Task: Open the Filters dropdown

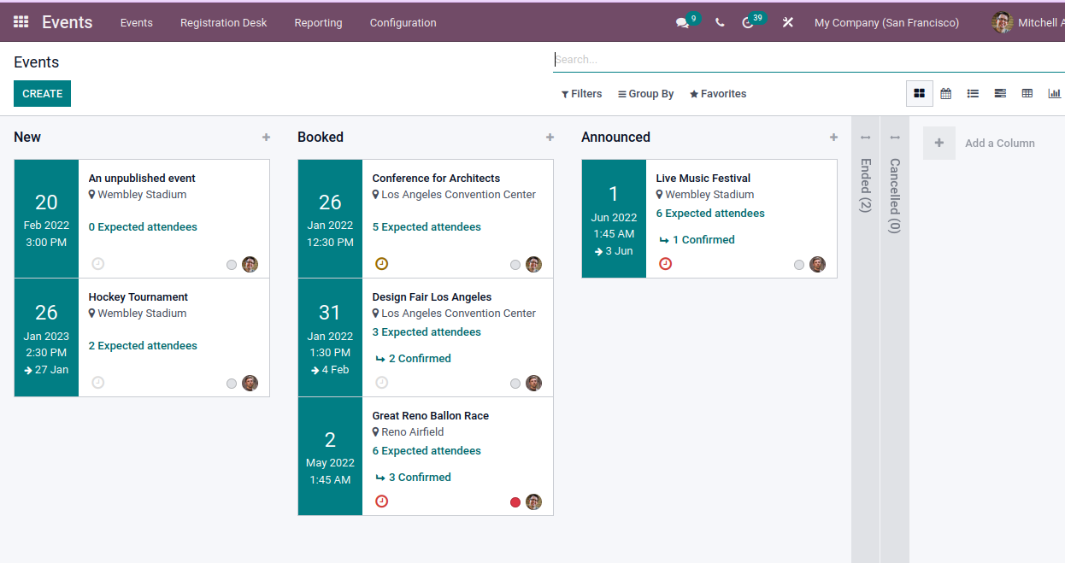Action: 581,94
